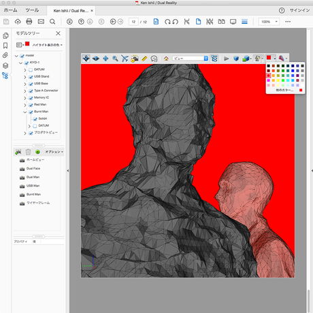Add a 3D comment

154,59
